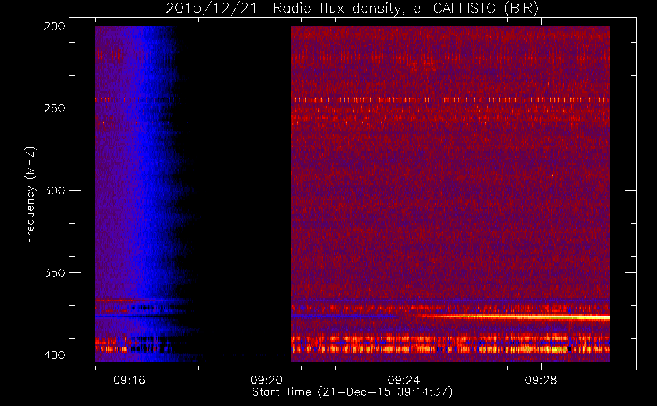This screenshot has width=657, height=406.
Task: Click the 350 frequency tick label
Action: 54,273
